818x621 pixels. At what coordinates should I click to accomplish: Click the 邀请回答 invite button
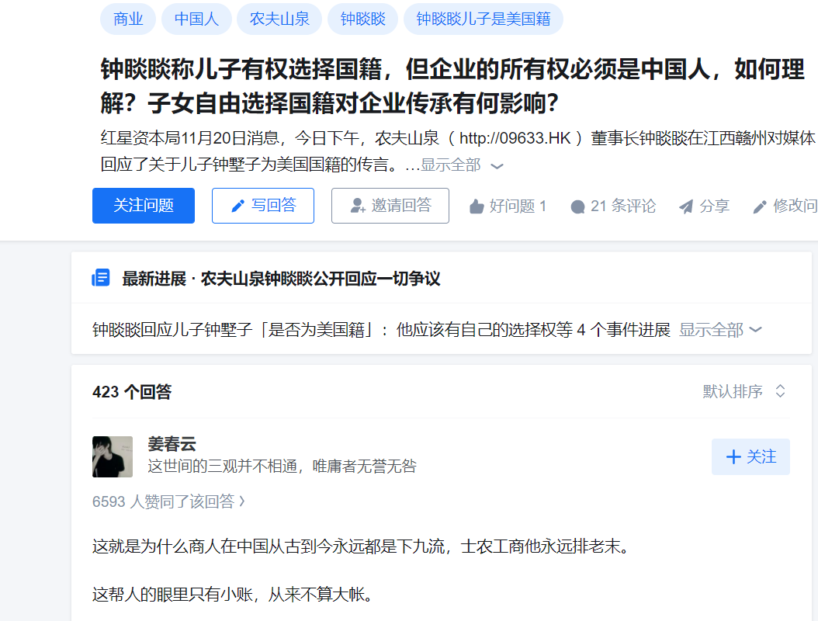coord(390,206)
